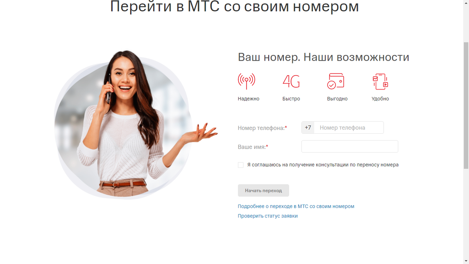Click the +7 country code prefix

[308, 128]
